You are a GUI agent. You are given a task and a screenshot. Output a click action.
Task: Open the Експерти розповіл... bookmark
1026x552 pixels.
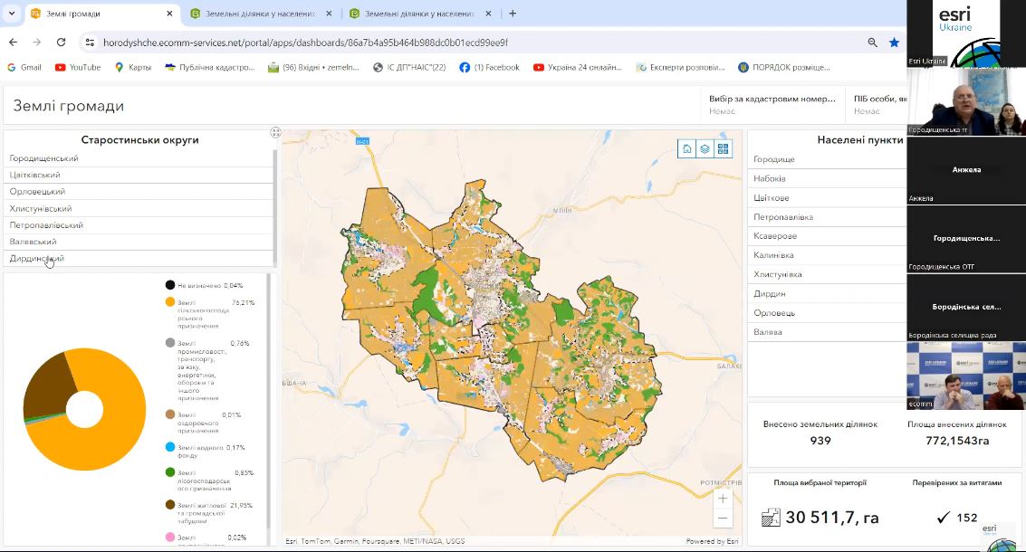[x=680, y=67]
